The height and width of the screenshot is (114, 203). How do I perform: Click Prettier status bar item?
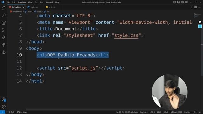(188, 112)
